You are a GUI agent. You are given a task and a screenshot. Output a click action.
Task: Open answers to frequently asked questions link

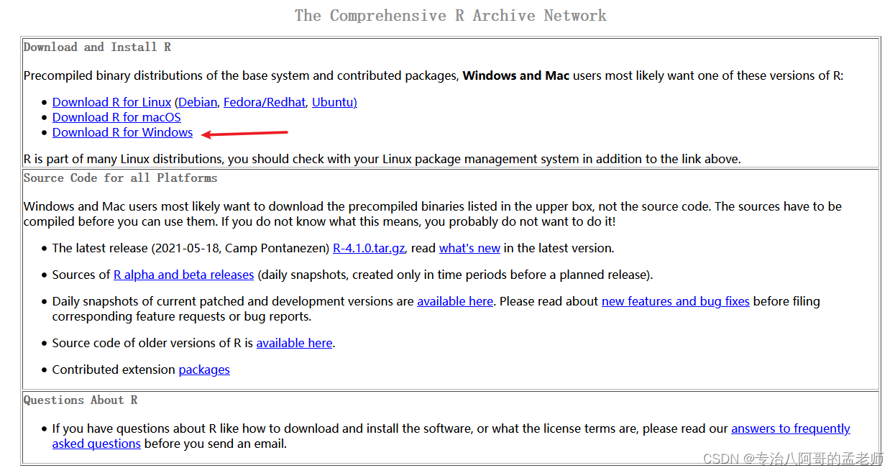pos(791,428)
